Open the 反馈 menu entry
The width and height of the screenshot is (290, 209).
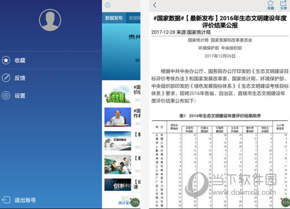51,78
